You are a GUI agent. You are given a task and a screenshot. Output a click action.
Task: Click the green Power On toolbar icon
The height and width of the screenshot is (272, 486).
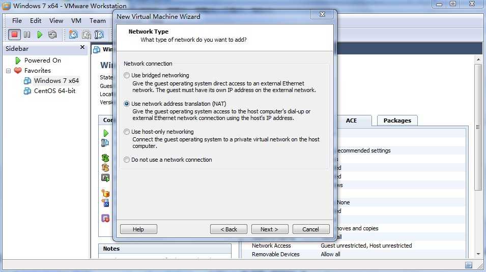coord(40,35)
